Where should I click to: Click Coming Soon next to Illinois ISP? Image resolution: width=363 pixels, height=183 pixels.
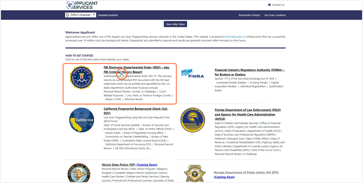click(147, 165)
